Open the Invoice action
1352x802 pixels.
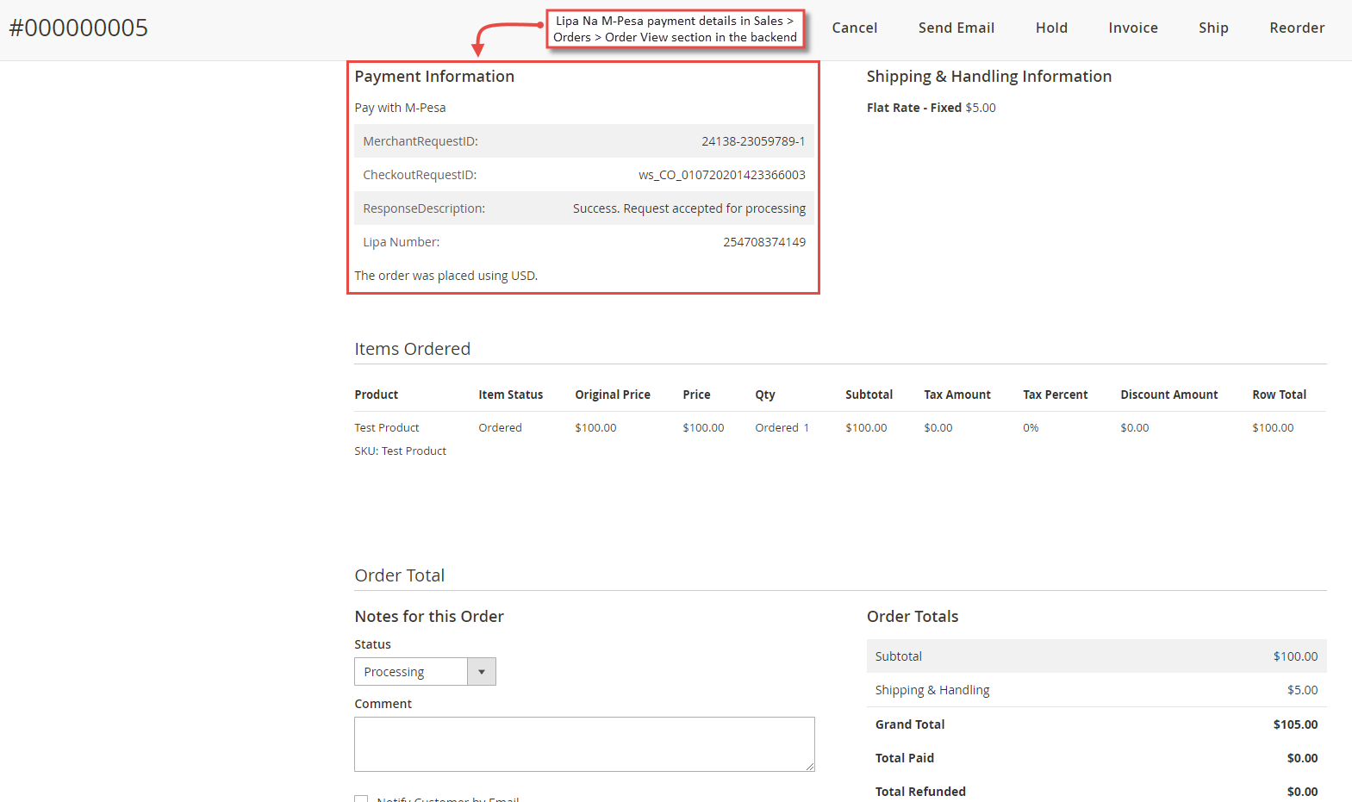1132,28
